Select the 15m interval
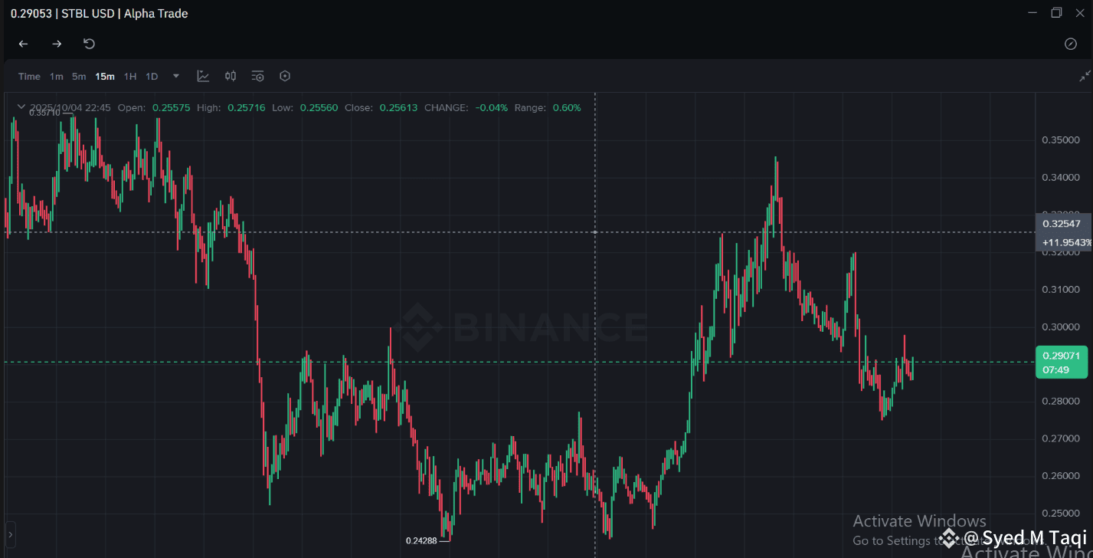This screenshot has width=1093, height=558. tap(105, 76)
